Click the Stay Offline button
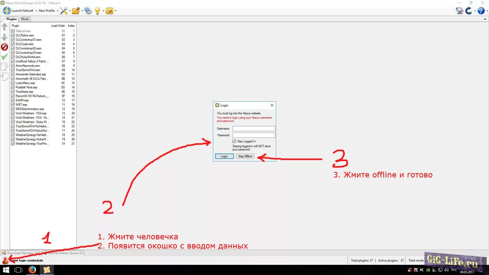The height and width of the screenshot is (275, 489). click(x=245, y=156)
